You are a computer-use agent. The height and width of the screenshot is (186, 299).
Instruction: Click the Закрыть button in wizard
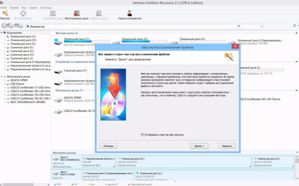pos(227,146)
